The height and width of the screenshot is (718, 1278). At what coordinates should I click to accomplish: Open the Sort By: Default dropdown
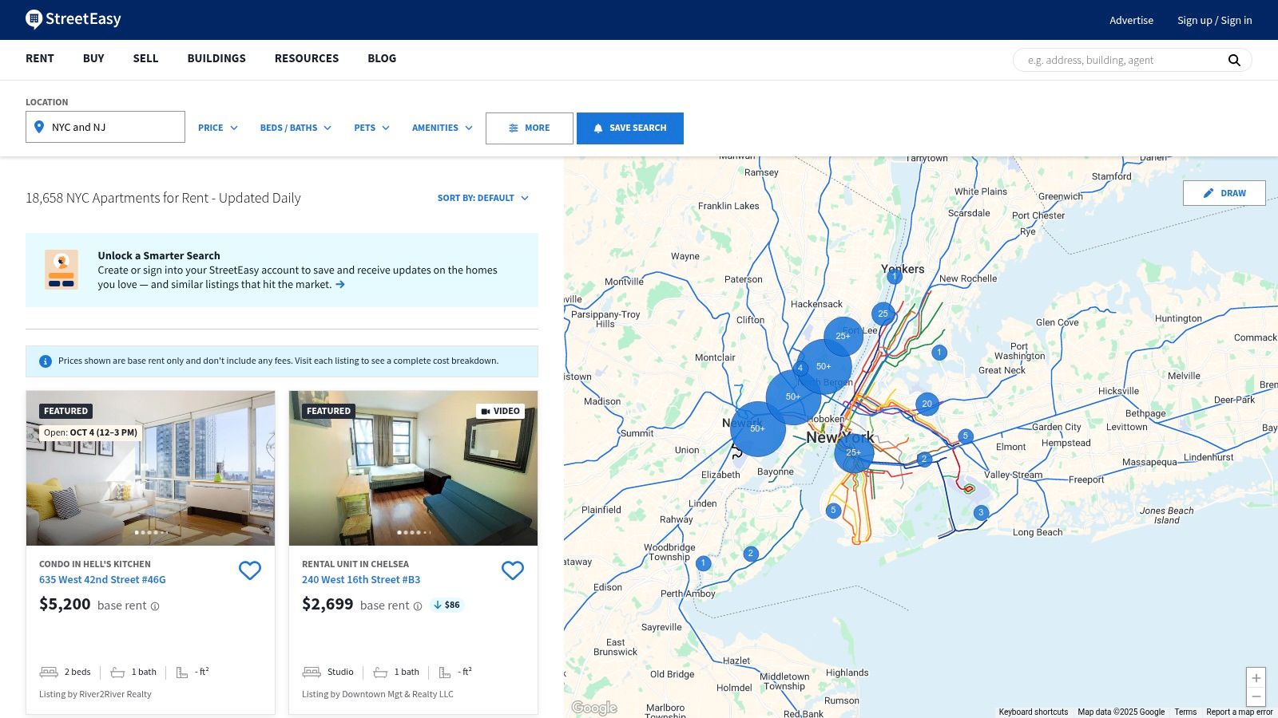point(482,198)
